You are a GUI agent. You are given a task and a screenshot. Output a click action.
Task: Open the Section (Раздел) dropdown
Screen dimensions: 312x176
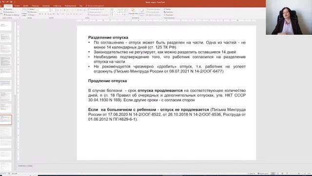point(32,15)
